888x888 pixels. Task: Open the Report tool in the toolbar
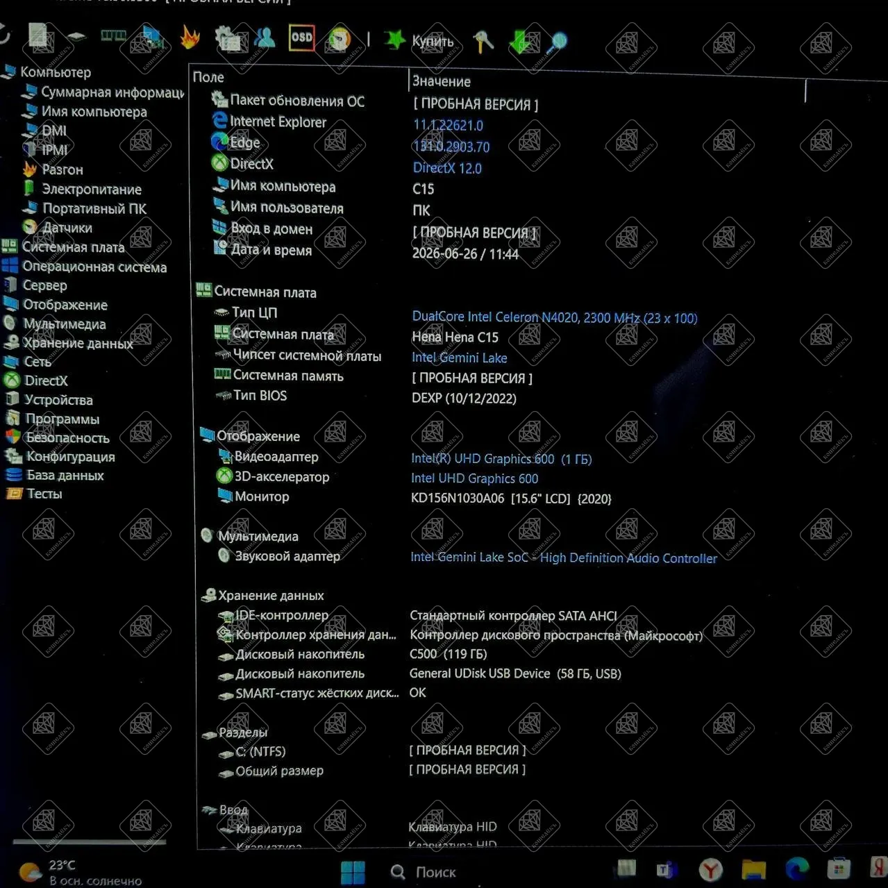pyautogui.click(x=38, y=37)
